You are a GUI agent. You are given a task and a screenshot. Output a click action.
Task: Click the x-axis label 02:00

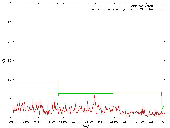point(25,122)
